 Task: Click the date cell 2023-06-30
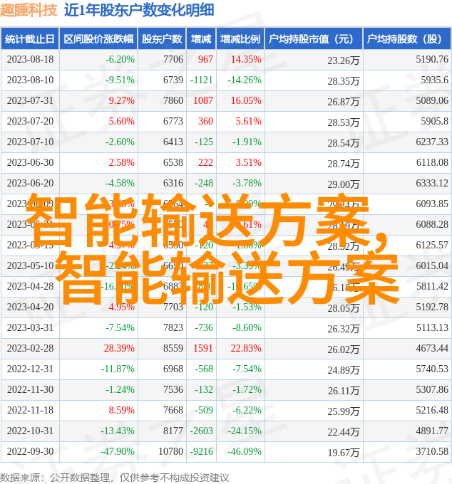coord(30,163)
